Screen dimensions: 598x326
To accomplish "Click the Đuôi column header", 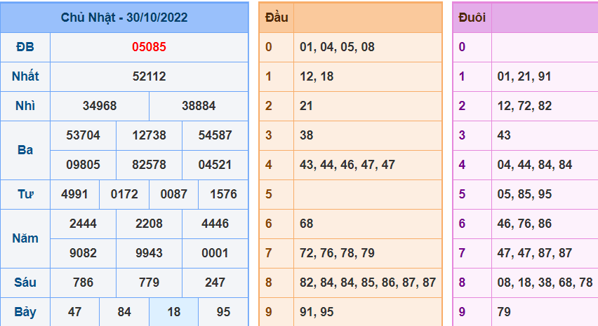I will pyautogui.click(x=472, y=18).
